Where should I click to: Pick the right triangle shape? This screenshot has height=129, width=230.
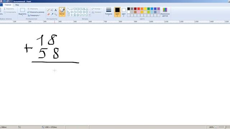click(x=69, y=12)
